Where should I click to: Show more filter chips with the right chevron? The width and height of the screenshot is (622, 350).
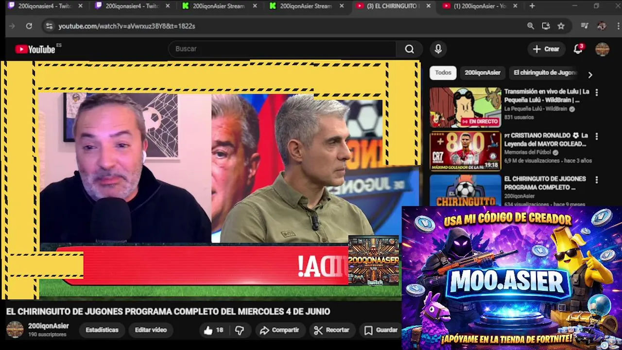coord(590,75)
